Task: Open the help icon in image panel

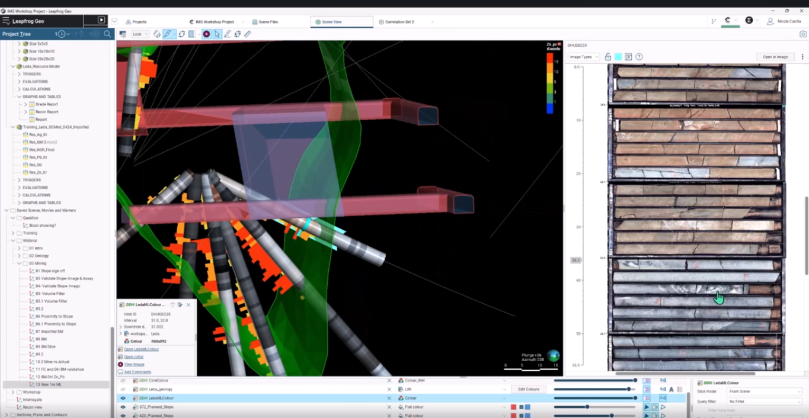Action: (639, 57)
